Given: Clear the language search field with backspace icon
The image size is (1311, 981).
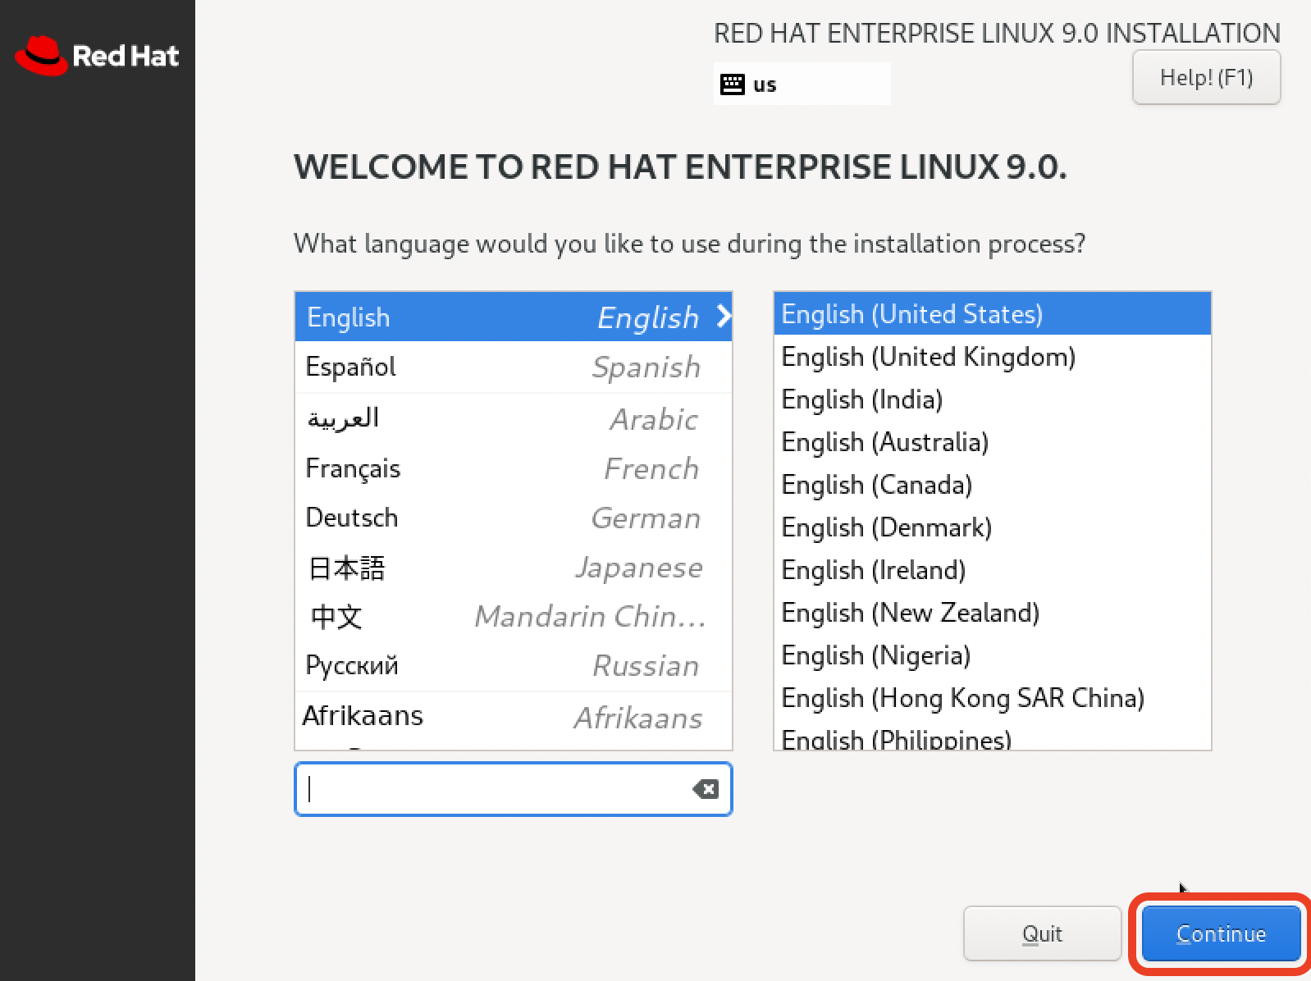Looking at the screenshot, I should click(706, 789).
